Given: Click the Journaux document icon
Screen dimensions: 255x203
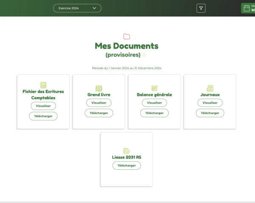Looking at the screenshot, I should point(210,88).
